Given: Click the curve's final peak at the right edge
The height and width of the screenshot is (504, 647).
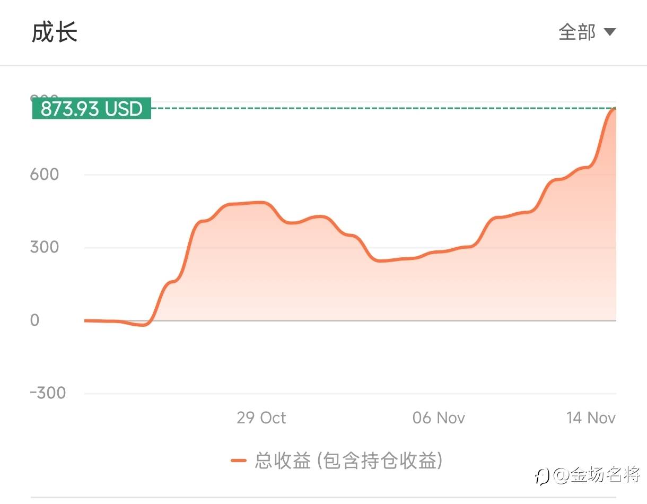Looking at the screenshot, I should tap(614, 109).
